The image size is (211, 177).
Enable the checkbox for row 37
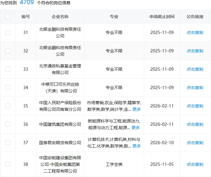8,143
